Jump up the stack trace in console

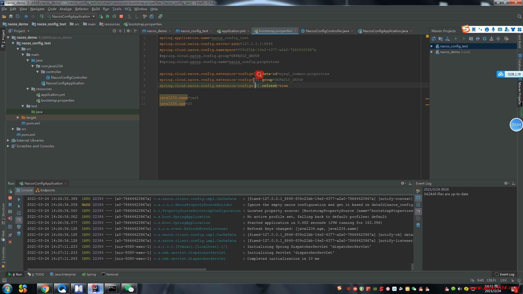(19, 200)
